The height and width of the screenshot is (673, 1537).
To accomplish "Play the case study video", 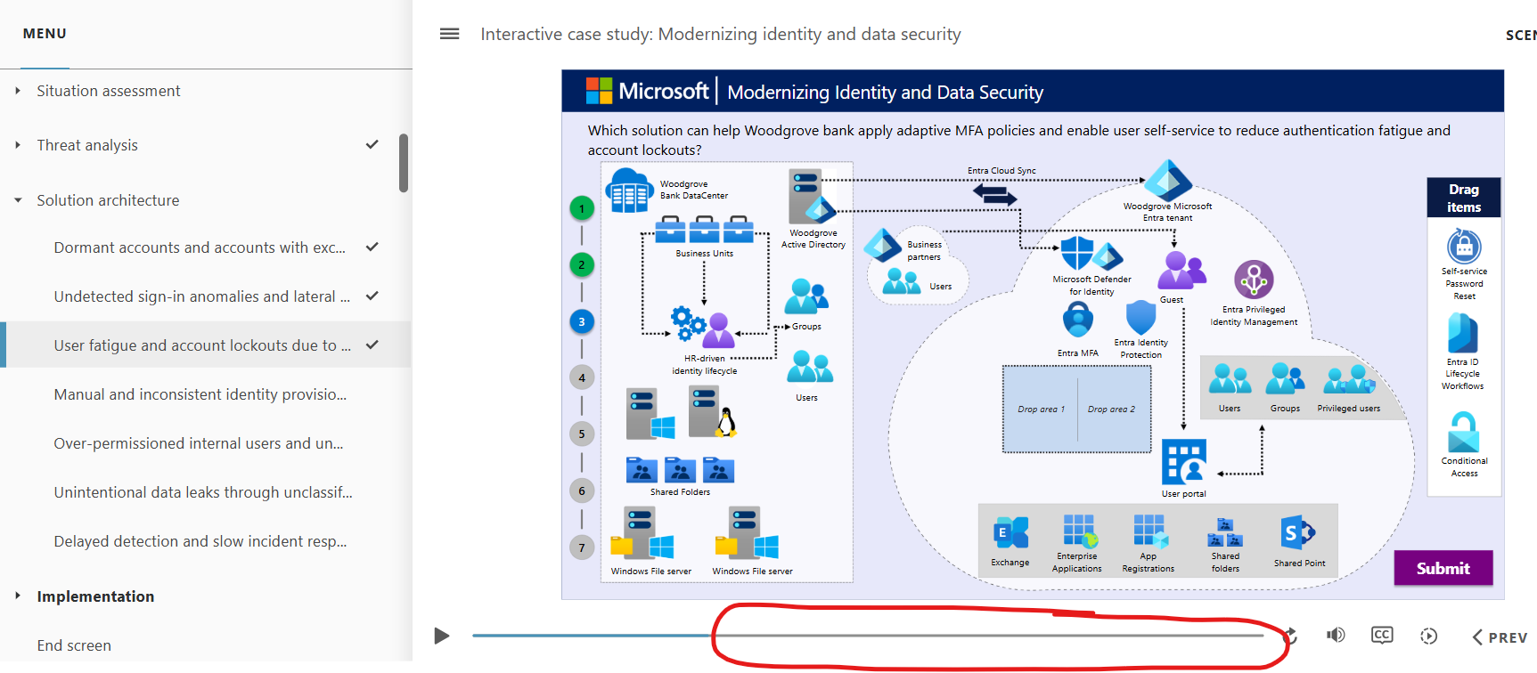I will point(441,636).
